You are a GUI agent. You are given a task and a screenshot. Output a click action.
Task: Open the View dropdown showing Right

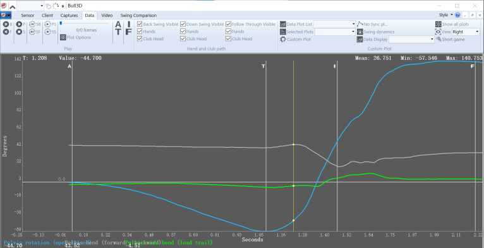[x=466, y=32]
